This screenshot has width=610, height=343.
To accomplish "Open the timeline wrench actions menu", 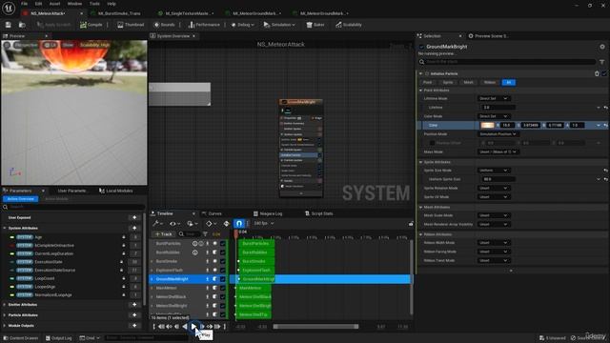I will point(157,223).
